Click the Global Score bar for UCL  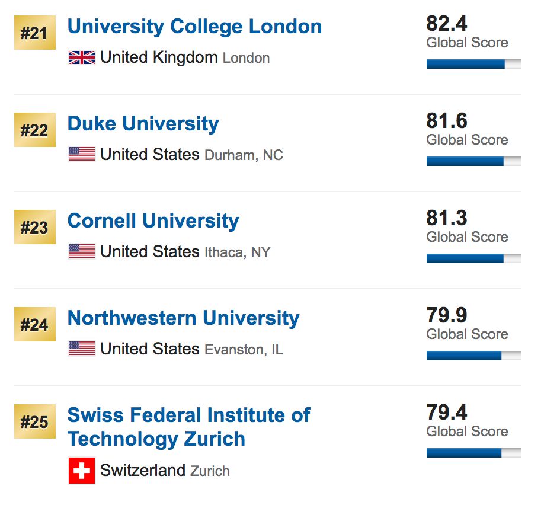[x=473, y=62]
